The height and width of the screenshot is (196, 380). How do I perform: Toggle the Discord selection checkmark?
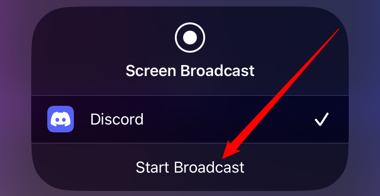tap(322, 120)
